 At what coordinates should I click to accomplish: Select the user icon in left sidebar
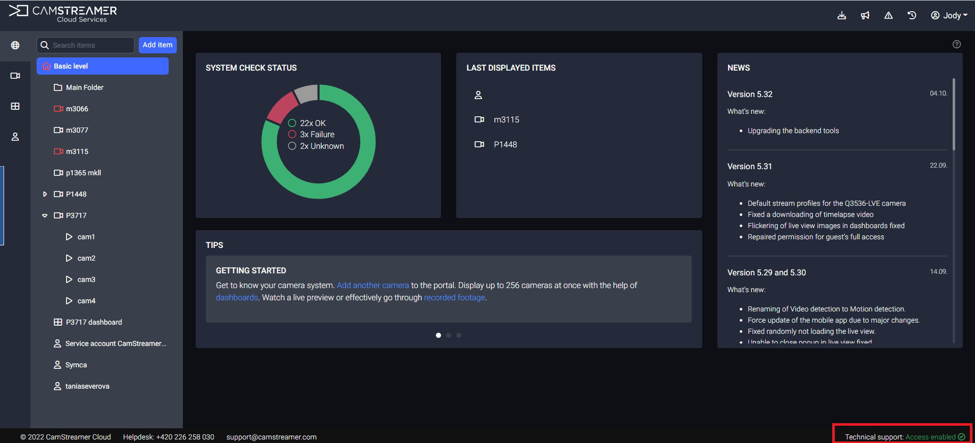click(x=15, y=137)
